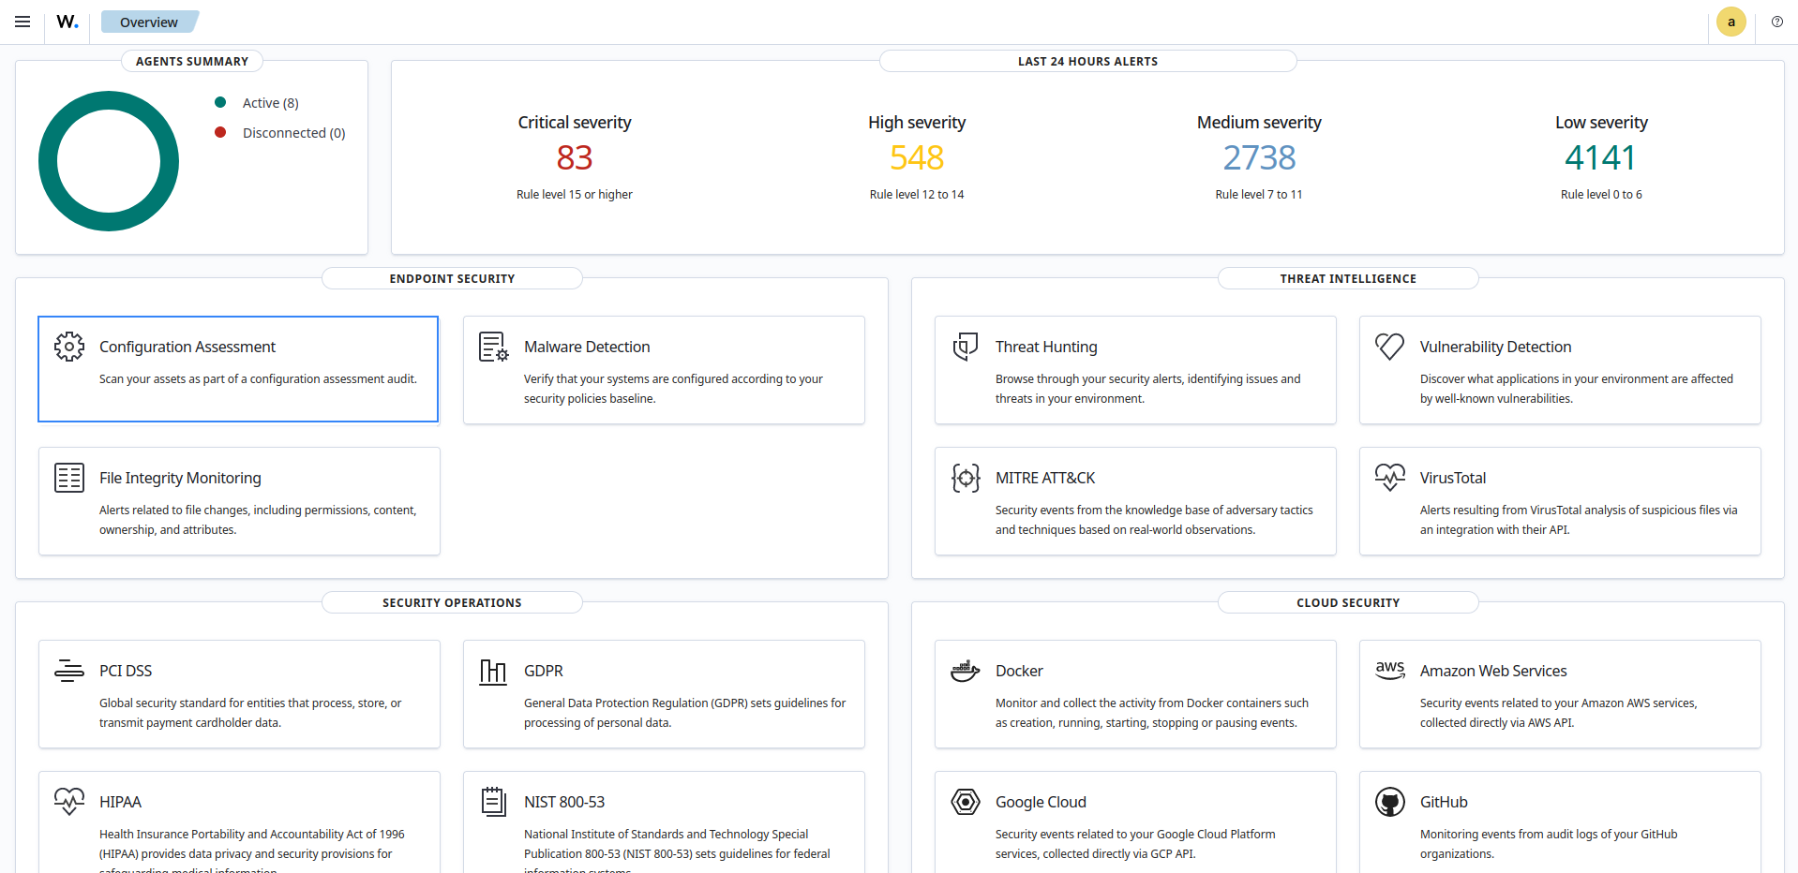Select the Configuration Assessment gear icon

point(68,347)
